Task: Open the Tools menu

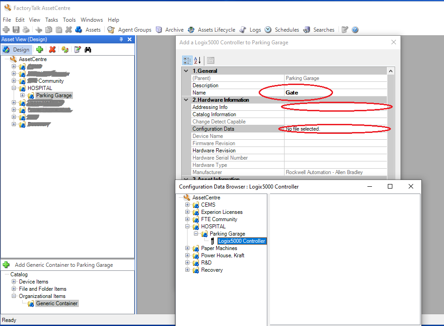Action: [69, 20]
